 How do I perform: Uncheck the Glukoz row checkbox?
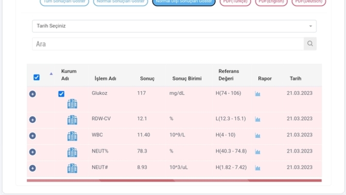61,94
